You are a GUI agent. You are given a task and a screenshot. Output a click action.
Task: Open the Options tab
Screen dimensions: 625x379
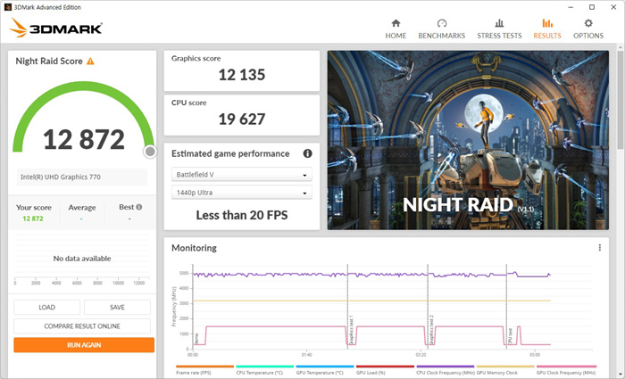587,29
